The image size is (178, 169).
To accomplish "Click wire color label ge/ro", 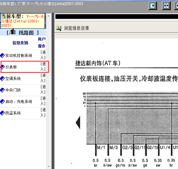I will [120, 165].
